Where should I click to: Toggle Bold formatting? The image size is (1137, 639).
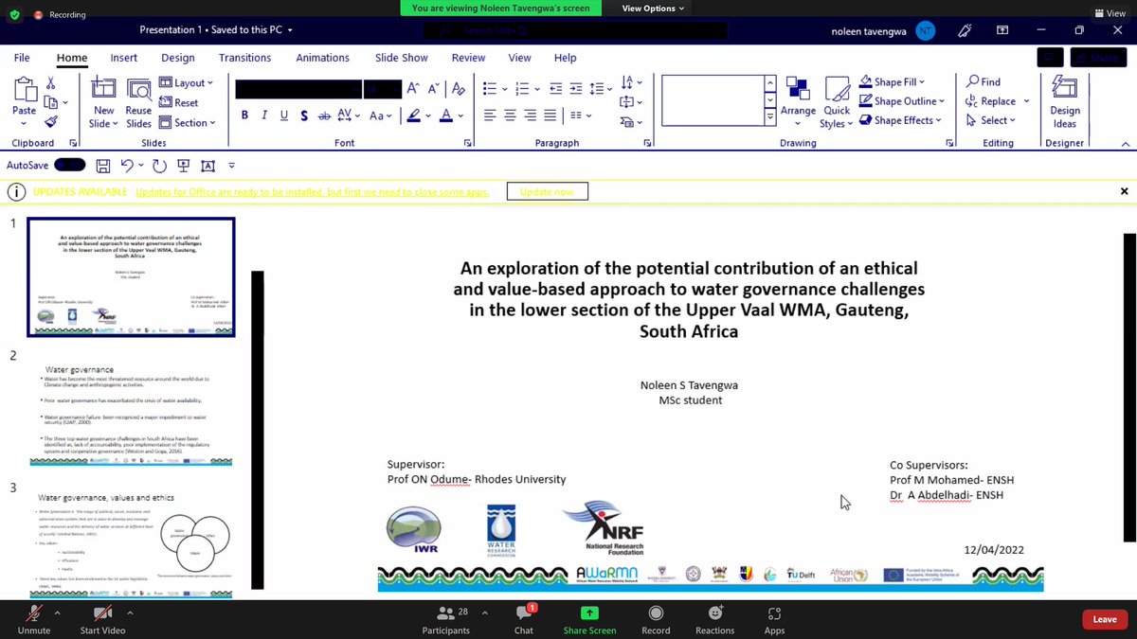point(245,115)
